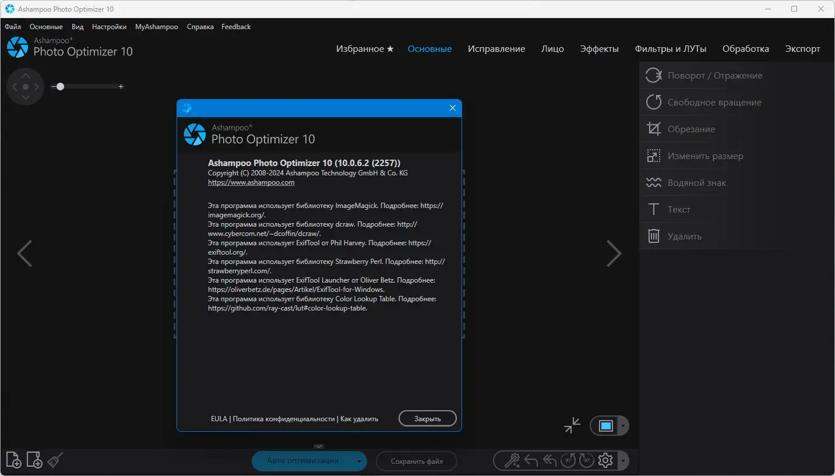The image size is (835, 476).
Task: Switch to the highlighted Основные tab
Action: pos(430,49)
